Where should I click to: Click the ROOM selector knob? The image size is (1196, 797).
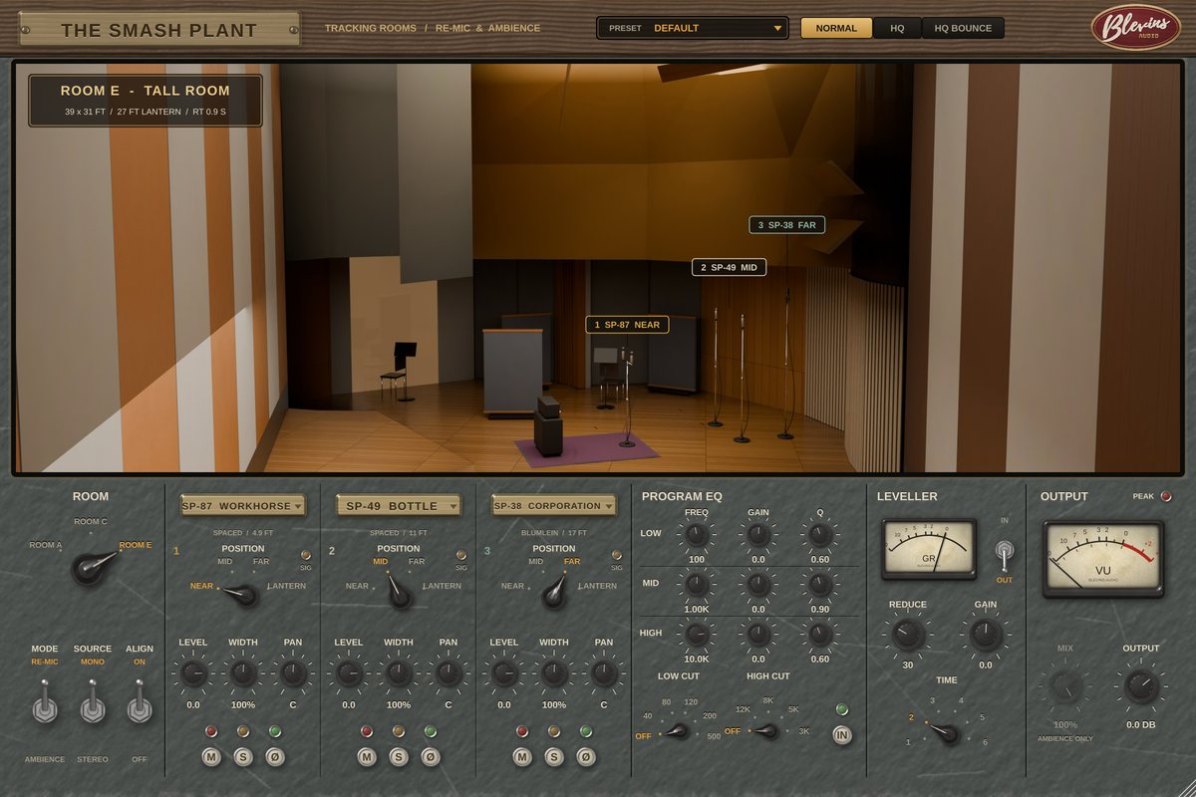click(x=91, y=568)
